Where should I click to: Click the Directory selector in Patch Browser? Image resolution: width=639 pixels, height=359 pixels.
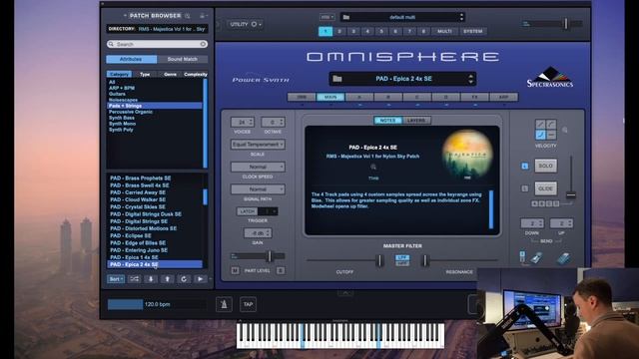(157, 29)
